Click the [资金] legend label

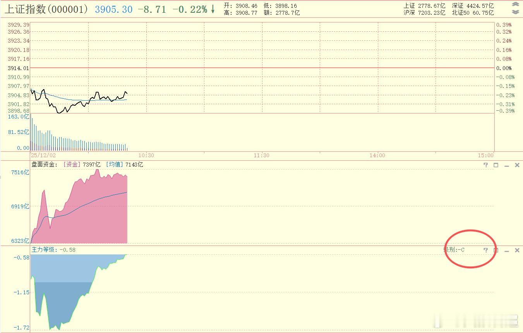coord(72,165)
